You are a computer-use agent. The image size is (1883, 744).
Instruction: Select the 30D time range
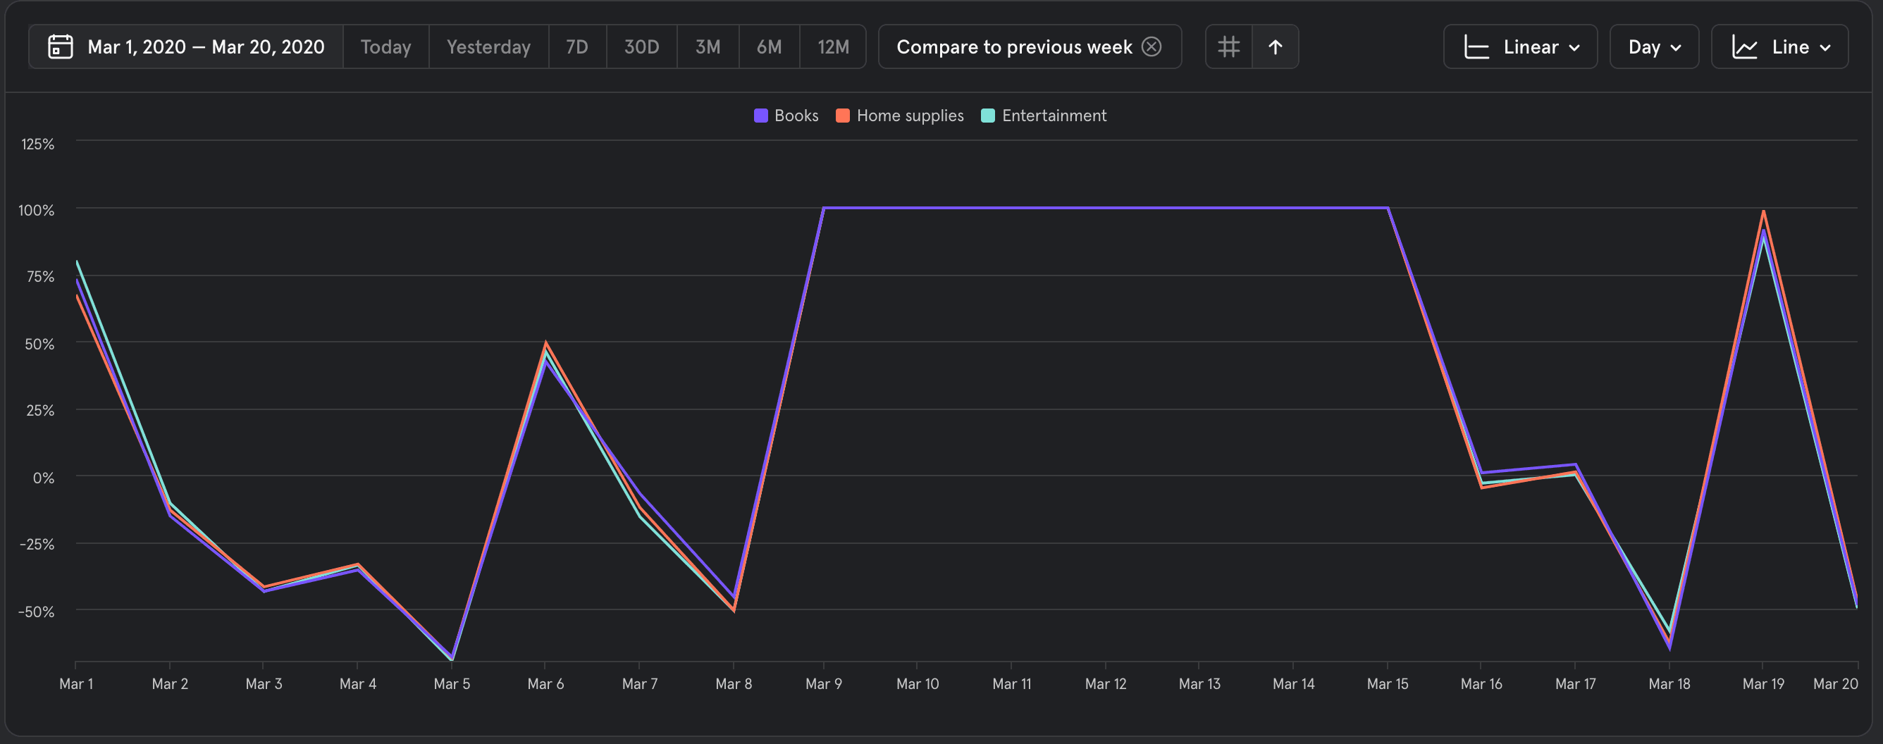click(x=641, y=46)
